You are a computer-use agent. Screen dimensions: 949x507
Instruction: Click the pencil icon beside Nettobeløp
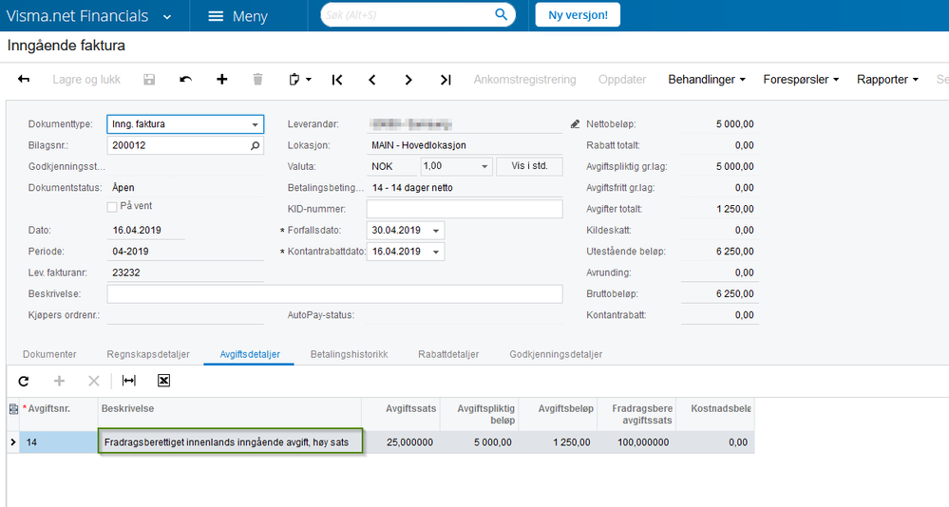575,124
